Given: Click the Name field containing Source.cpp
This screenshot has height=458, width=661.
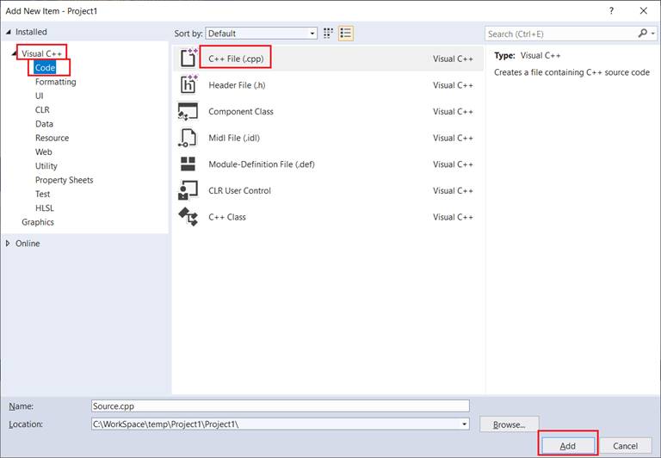Looking at the screenshot, I should click(x=280, y=405).
